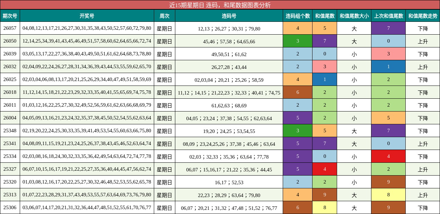Click the 上次和值尾数 column header
Viewport: 440px width, 214px height.
click(388, 16)
